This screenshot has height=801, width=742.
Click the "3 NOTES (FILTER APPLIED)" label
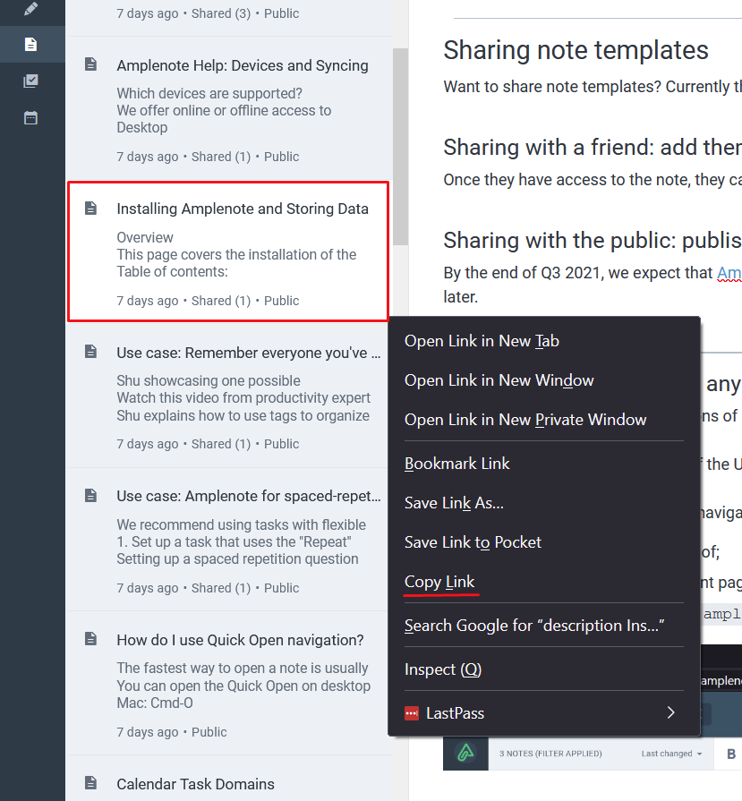tap(550, 754)
